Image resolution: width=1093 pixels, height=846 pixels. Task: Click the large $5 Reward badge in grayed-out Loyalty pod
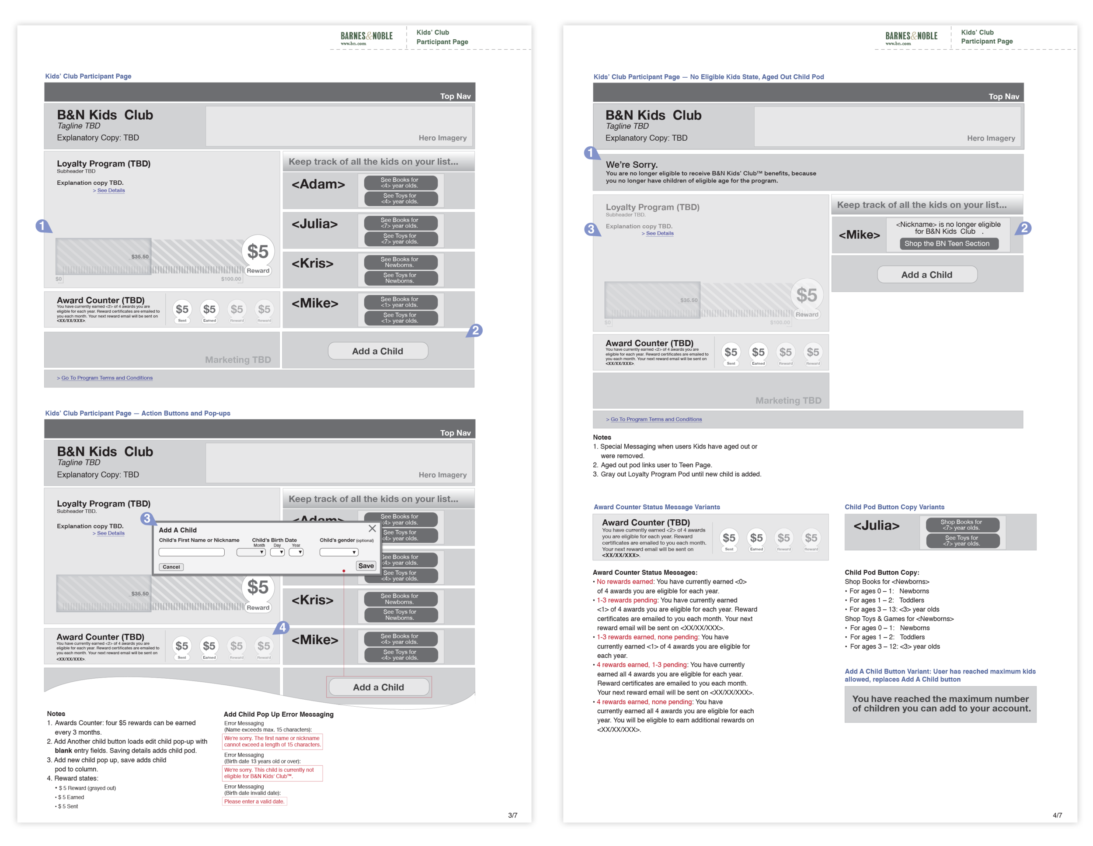coord(807,298)
